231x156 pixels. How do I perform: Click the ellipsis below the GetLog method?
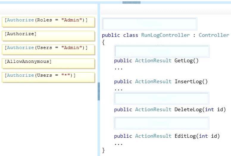click(x=118, y=69)
